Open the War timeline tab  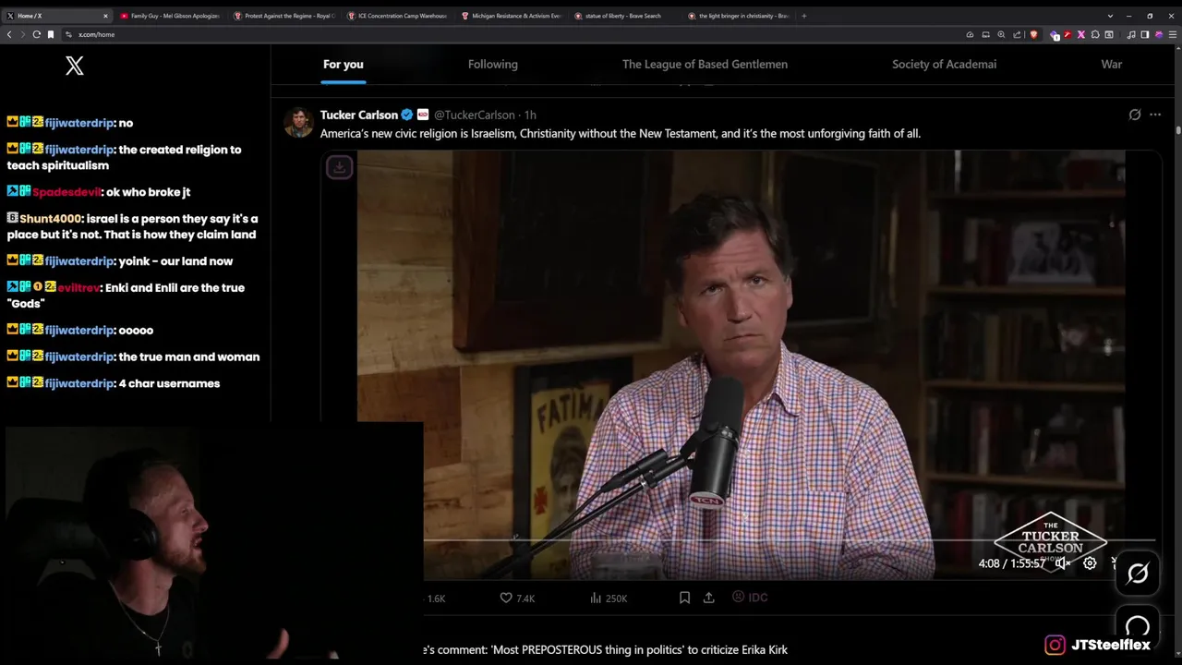(1111, 64)
